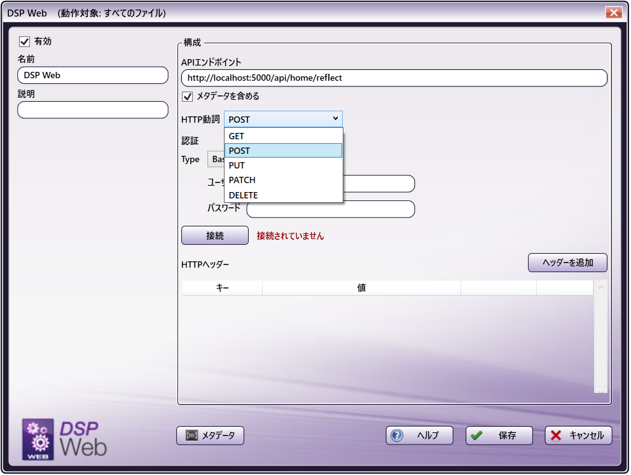This screenshot has width=631, height=475.
Task: Open the authentication Type dropdown
Action: [x=216, y=160]
